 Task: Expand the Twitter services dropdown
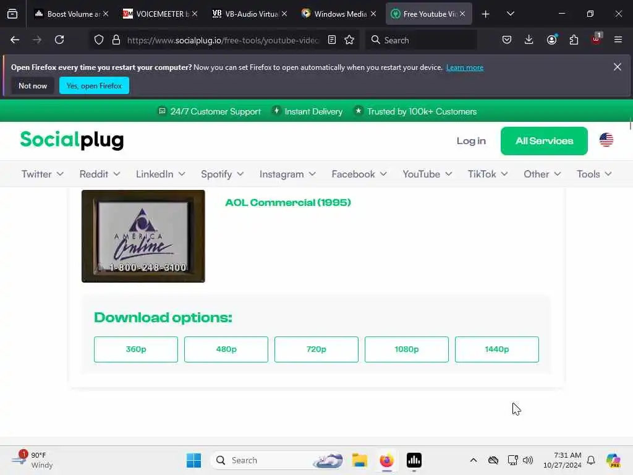click(x=43, y=174)
